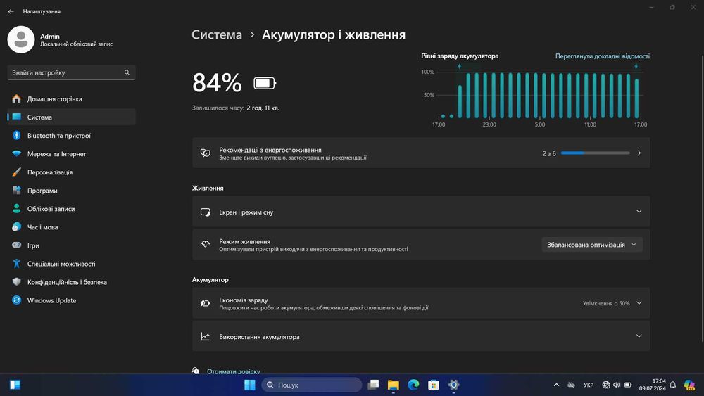Click the taskbar Пошук search box
704x396 pixels.
tap(312, 385)
